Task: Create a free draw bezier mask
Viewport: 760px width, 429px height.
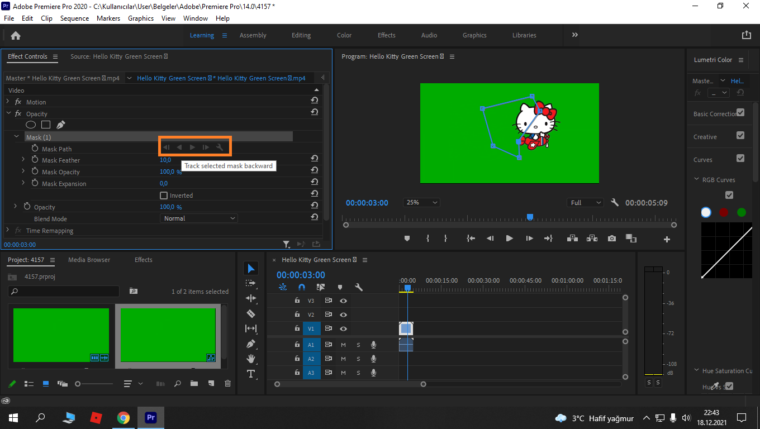Action: pos(60,125)
